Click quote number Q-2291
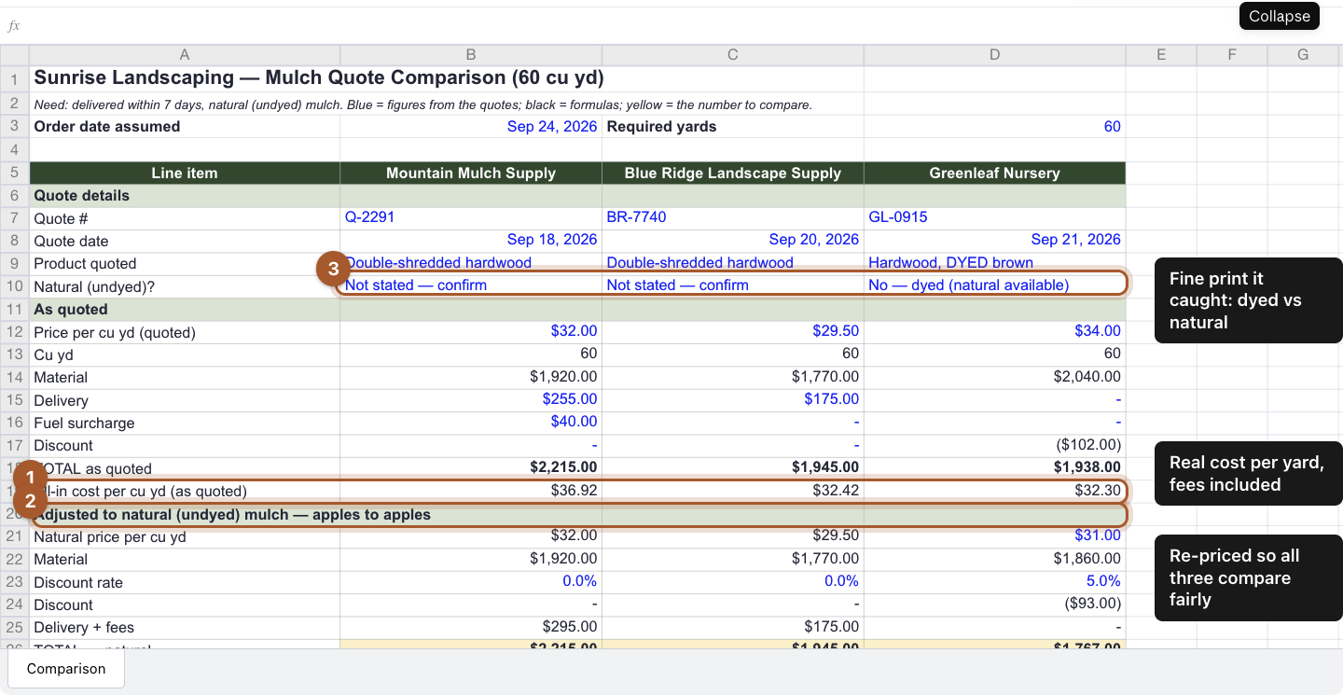 coord(471,217)
